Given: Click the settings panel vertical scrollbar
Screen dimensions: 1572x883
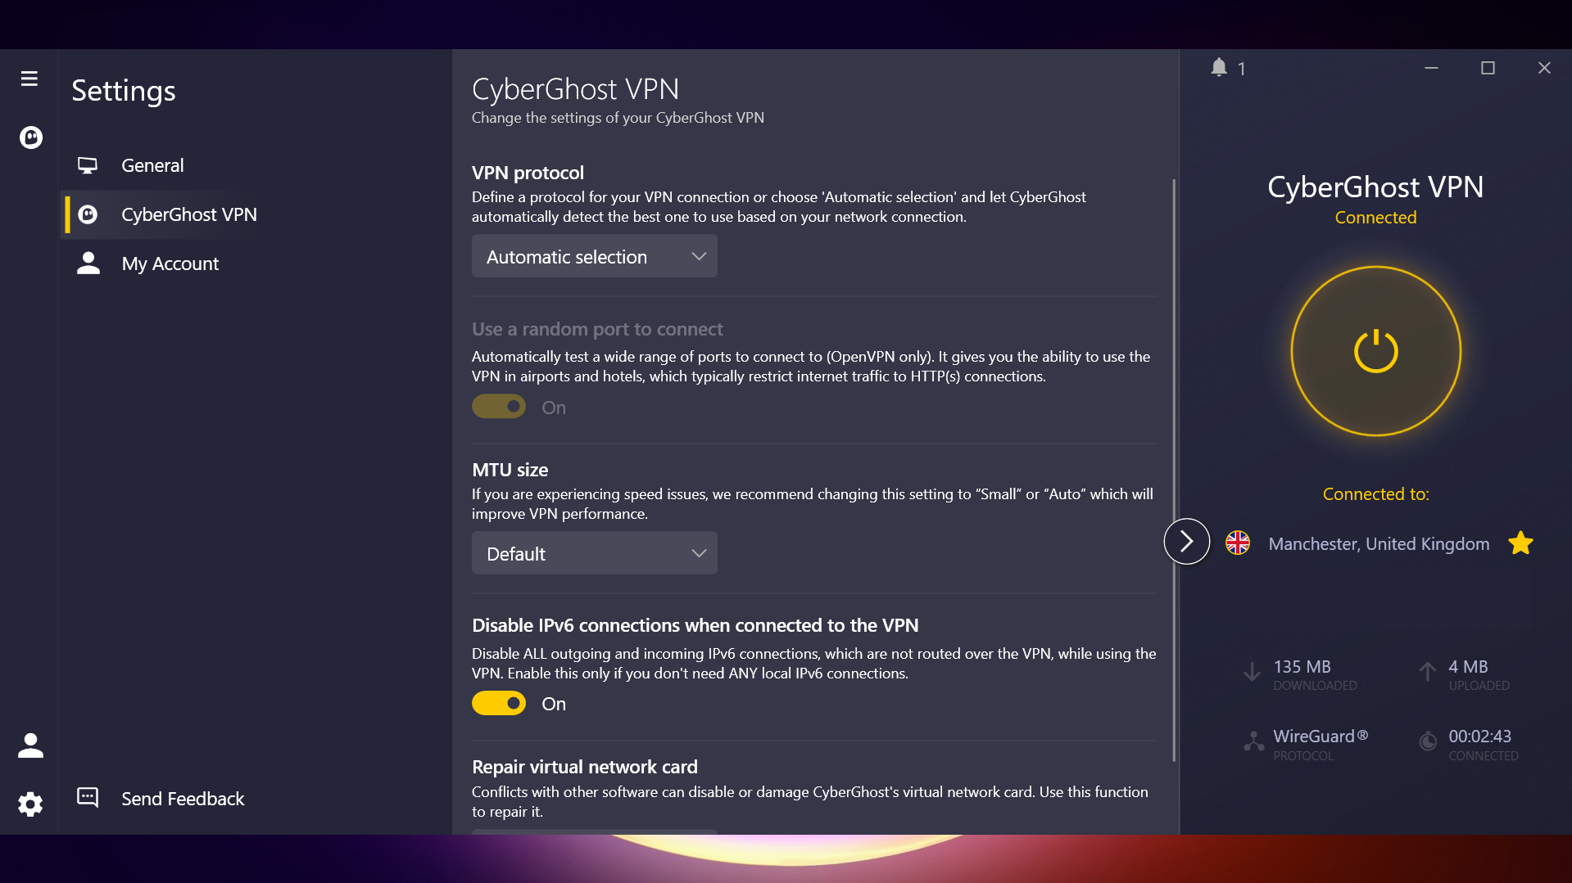Looking at the screenshot, I should [1174, 471].
